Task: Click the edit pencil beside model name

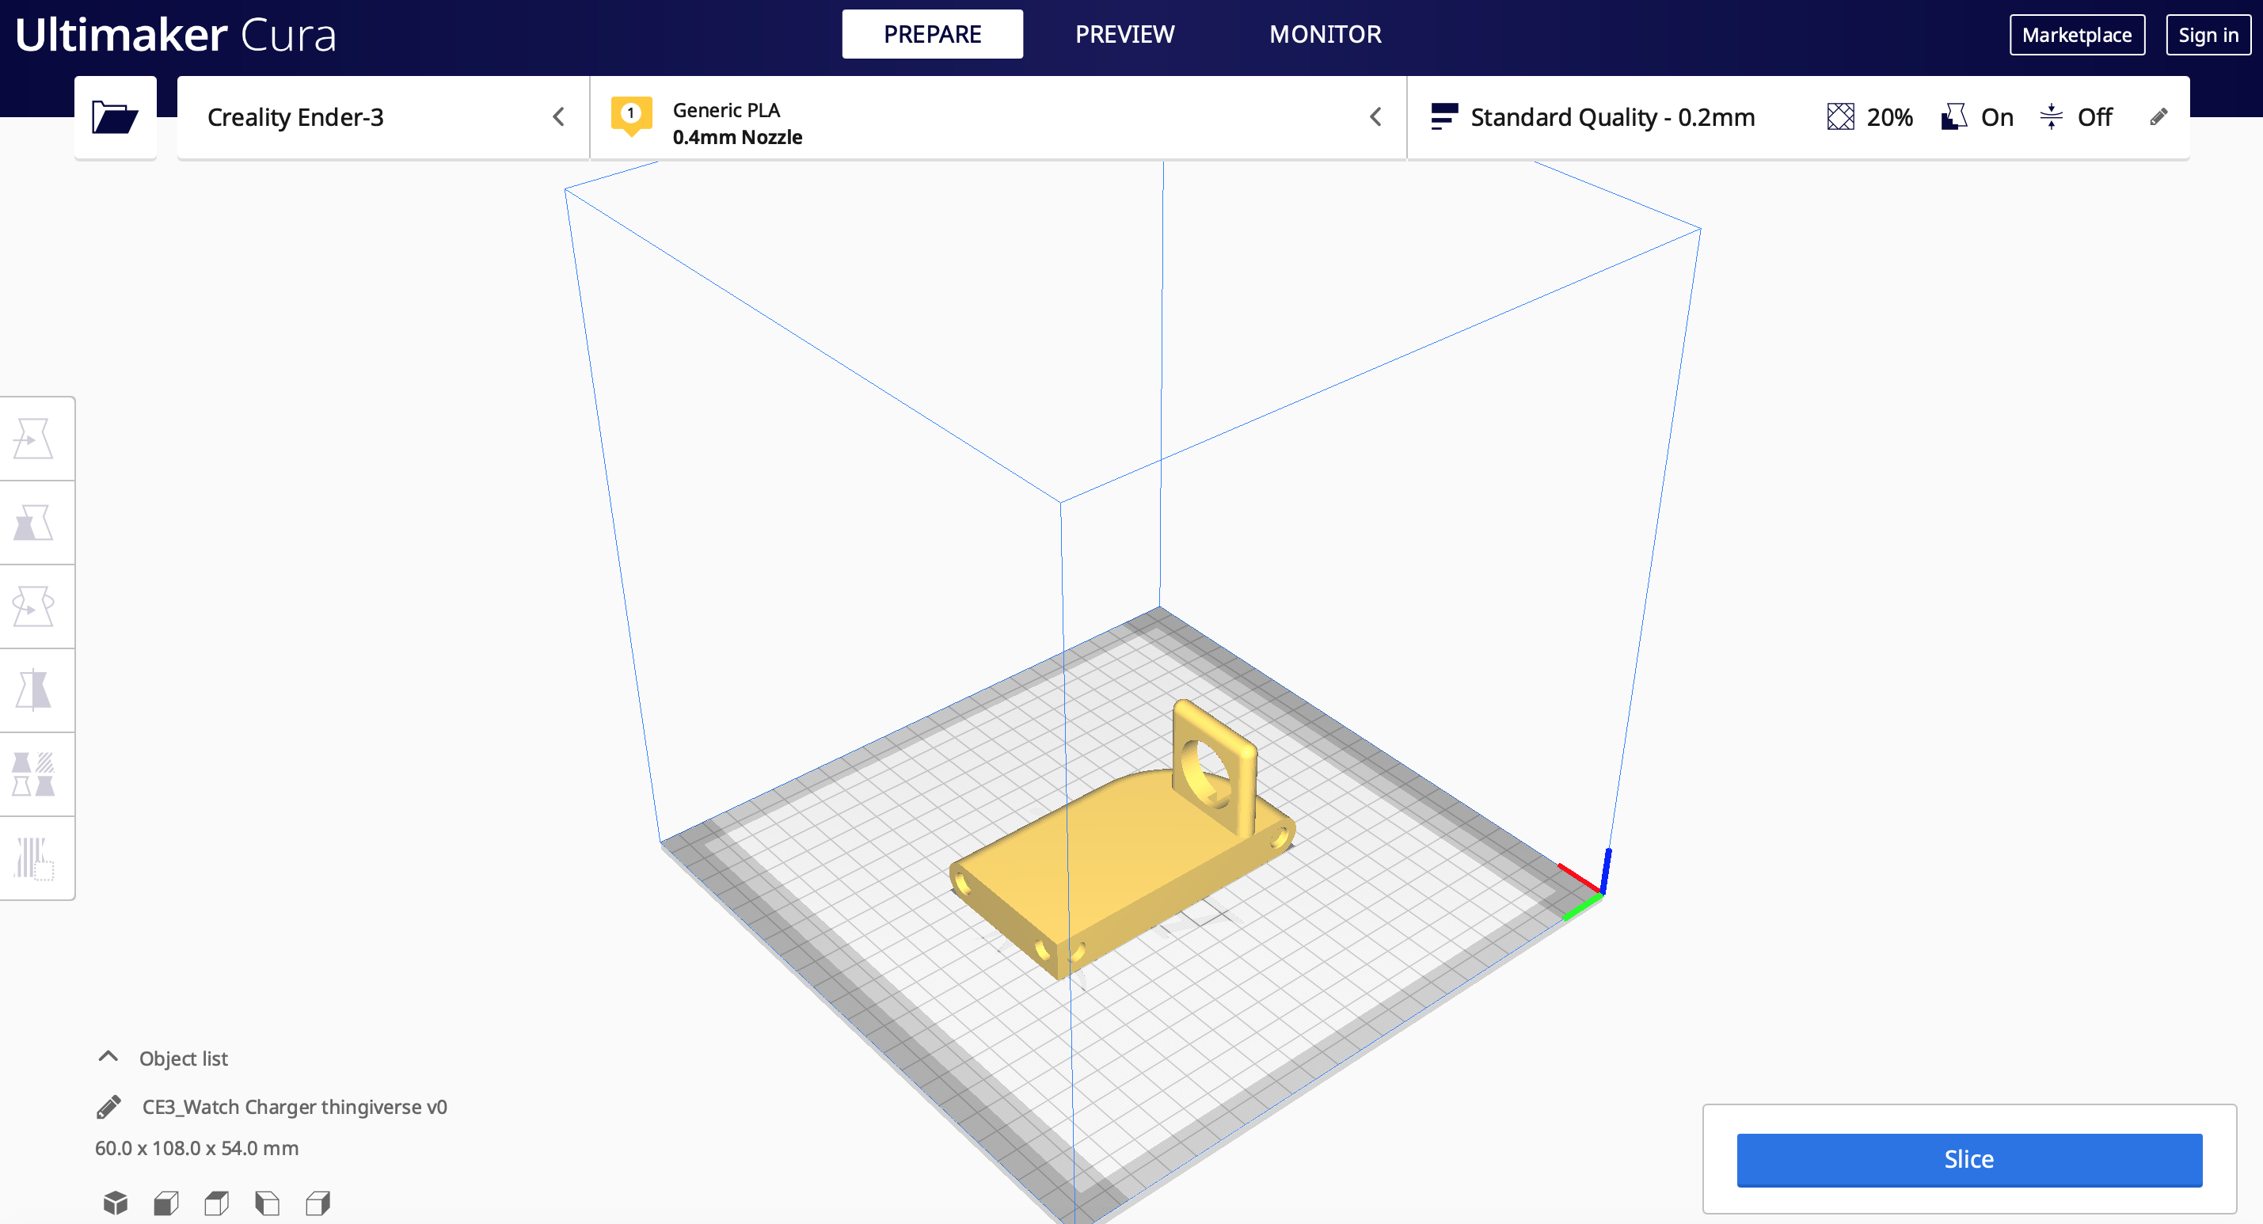Action: click(x=109, y=1107)
